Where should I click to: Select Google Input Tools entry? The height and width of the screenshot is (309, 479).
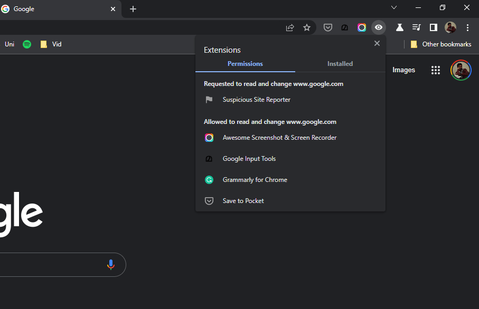(290, 159)
